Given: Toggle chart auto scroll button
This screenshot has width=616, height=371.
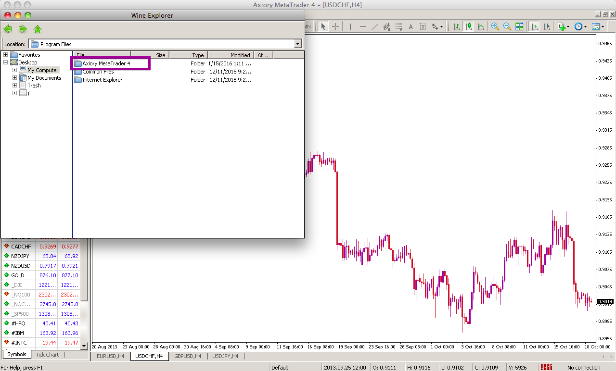Looking at the screenshot, I should 534,26.
